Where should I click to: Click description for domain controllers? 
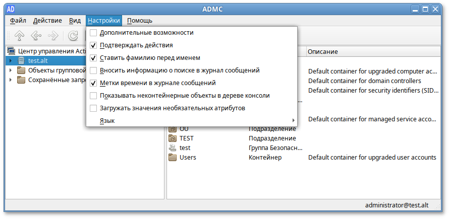365,81
